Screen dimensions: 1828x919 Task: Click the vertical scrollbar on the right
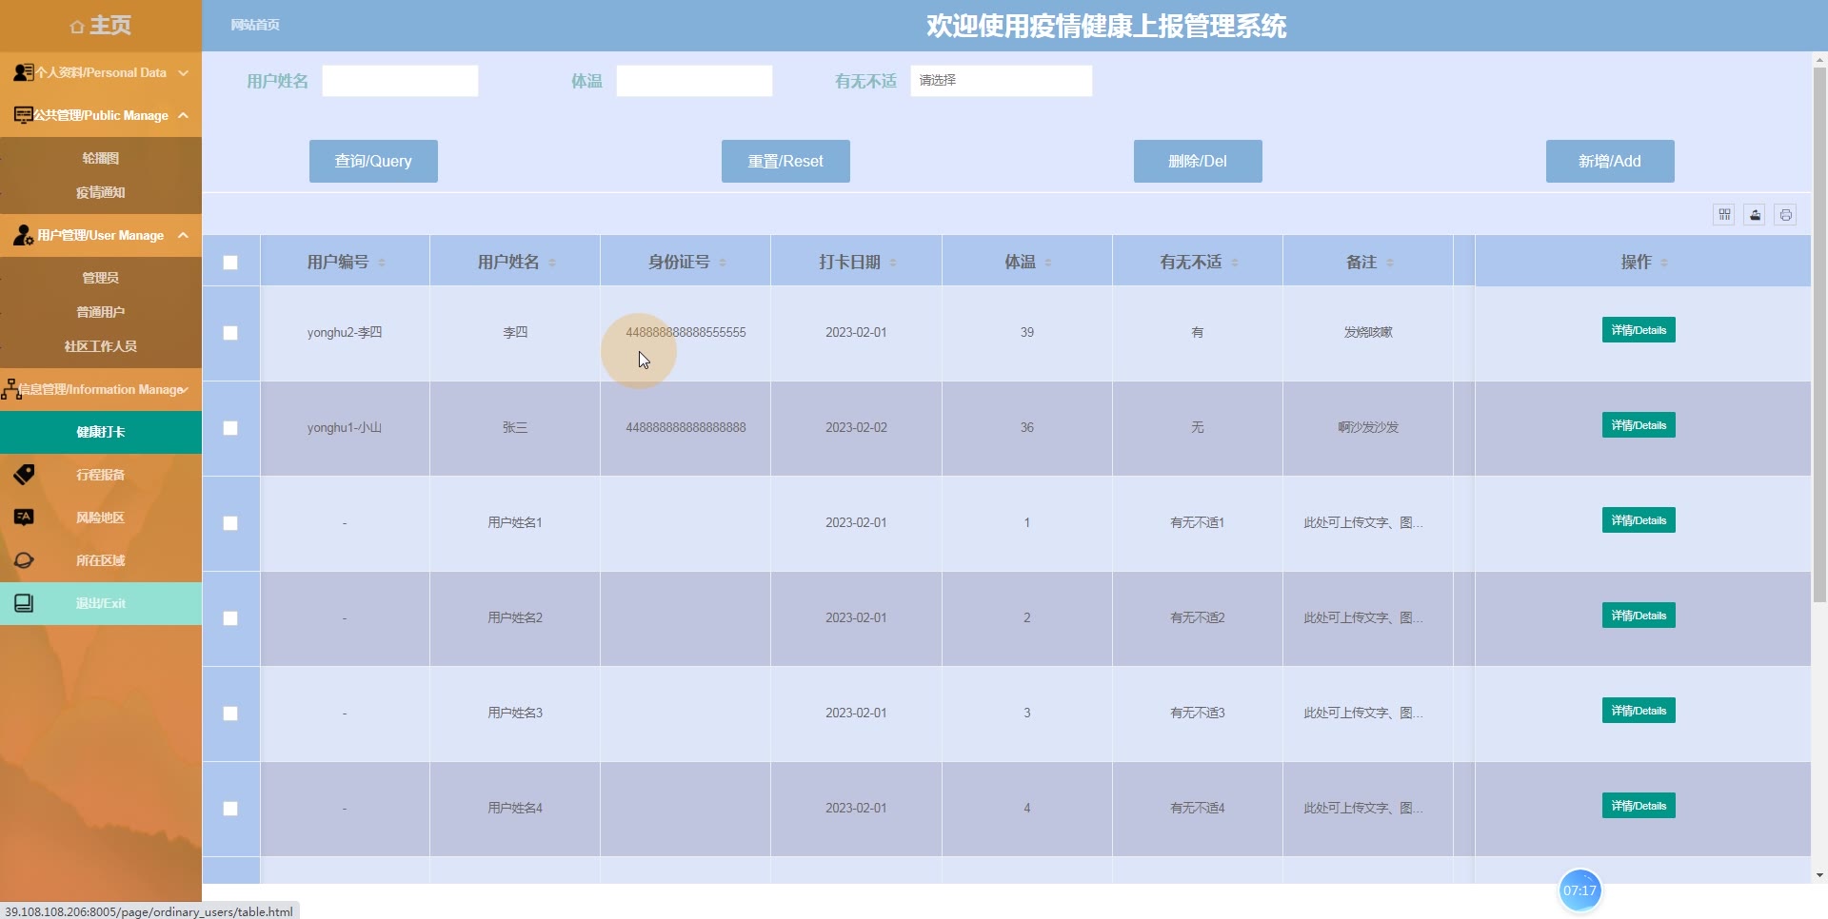click(1819, 333)
